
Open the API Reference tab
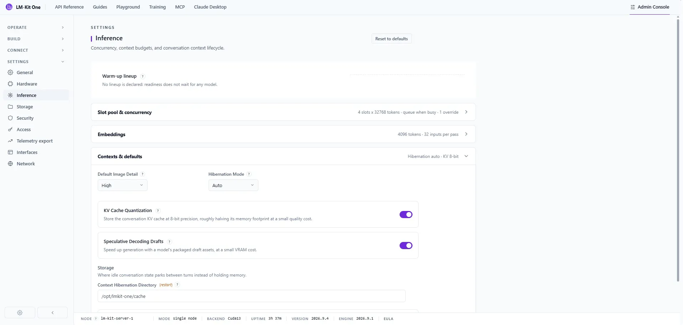[69, 7]
